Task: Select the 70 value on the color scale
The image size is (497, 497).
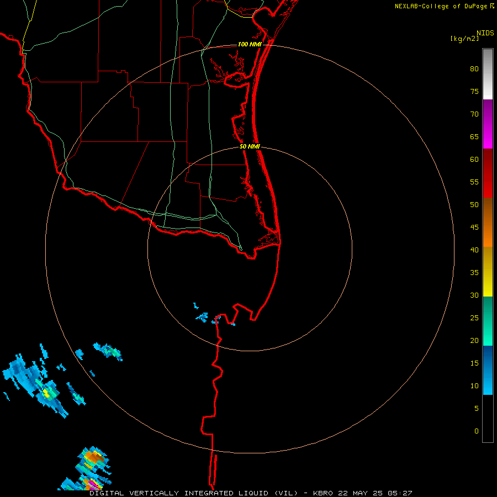Action: (474, 114)
